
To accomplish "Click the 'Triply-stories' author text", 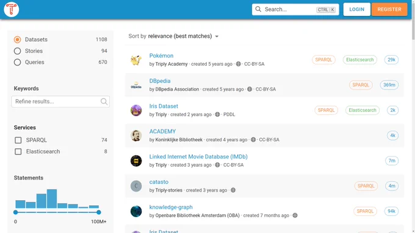I will tap(168, 190).
